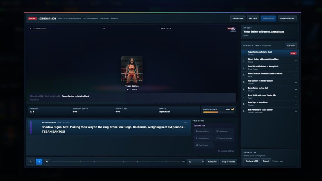
Task: Click the Cue Chant headset call
Action: click(204, 145)
